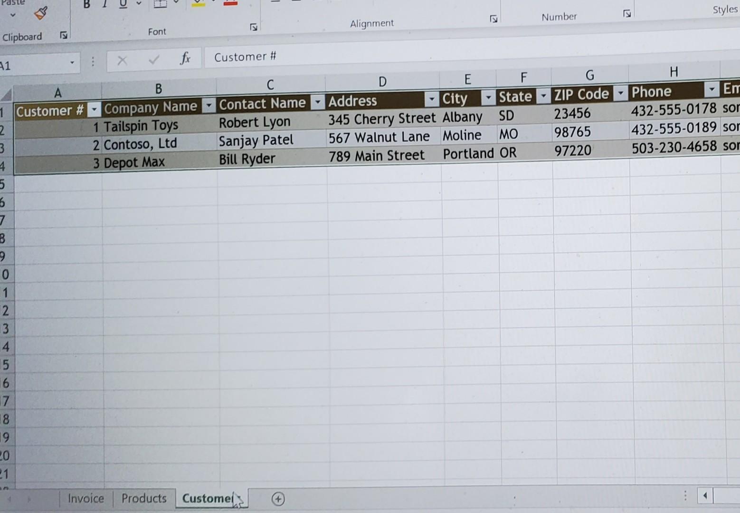Open the Font settings dialog launcher
Viewport: 740px width, 513px height.
pyautogui.click(x=254, y=28)
